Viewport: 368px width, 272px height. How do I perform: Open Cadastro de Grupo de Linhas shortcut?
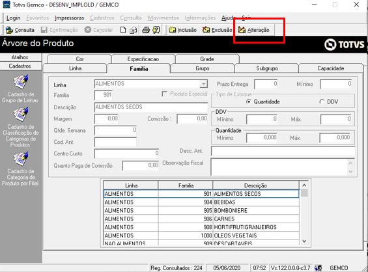[x=20, y=89]
